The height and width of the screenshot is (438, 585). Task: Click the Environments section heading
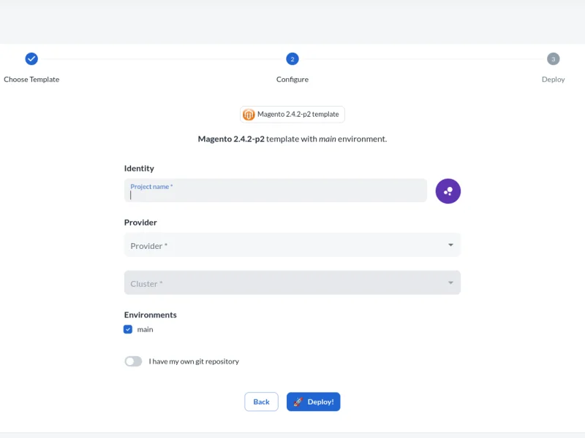point(151,315)
